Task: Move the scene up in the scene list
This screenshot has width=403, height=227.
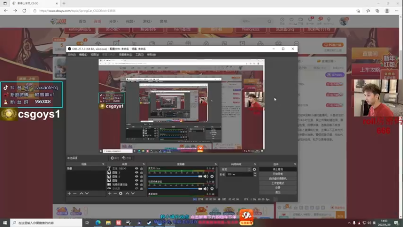Action: (x=81, y=193)
